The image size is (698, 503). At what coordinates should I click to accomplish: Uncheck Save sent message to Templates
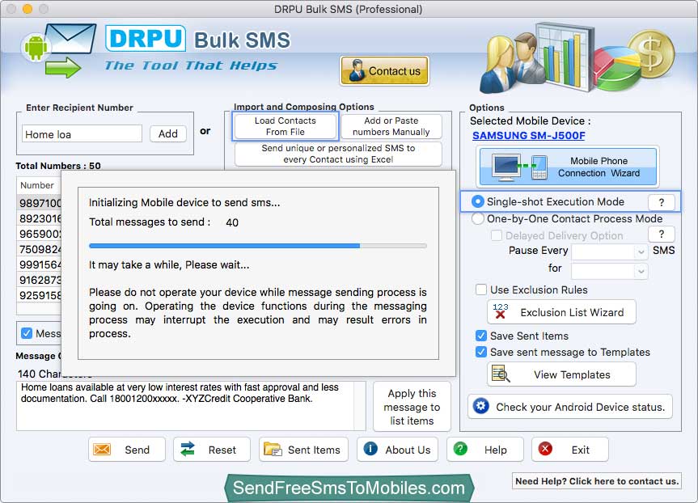pyautogui.click(x=481, y=352)
